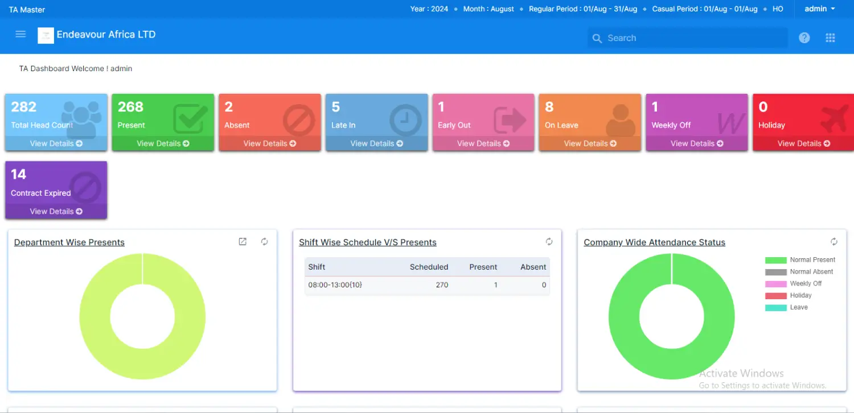Open the hamburger navigation menu

click(20, 34)
